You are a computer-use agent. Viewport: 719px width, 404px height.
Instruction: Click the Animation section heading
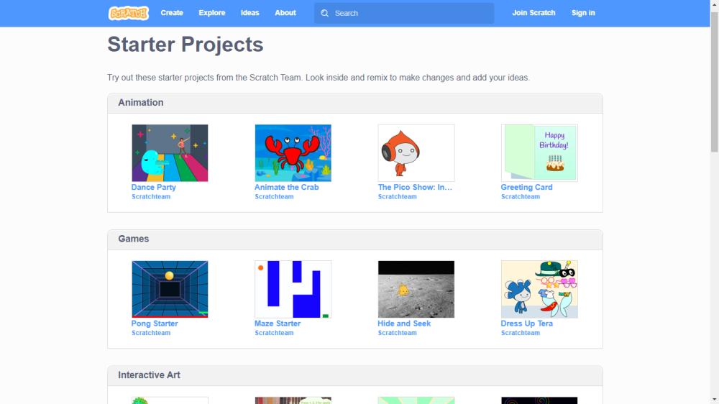click(141, 102)
